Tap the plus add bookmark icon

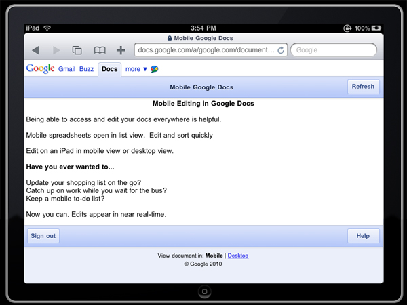click(121, 50)
